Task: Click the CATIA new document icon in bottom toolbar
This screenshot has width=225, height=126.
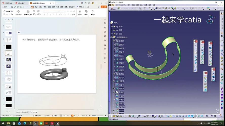Action: (x=111, y=116)
